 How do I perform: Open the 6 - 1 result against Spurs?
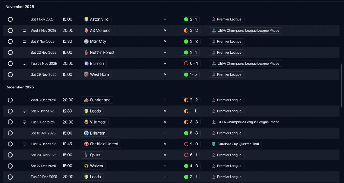(x=191, y=155)
